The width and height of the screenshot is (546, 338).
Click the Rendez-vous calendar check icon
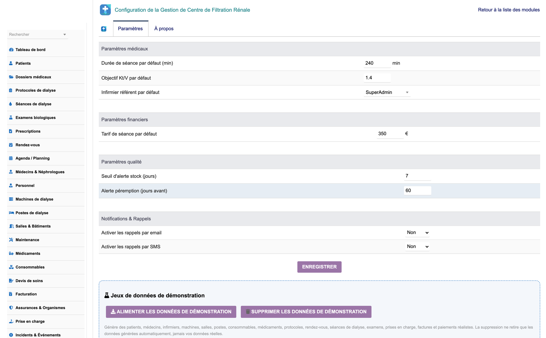click(11, 145)
